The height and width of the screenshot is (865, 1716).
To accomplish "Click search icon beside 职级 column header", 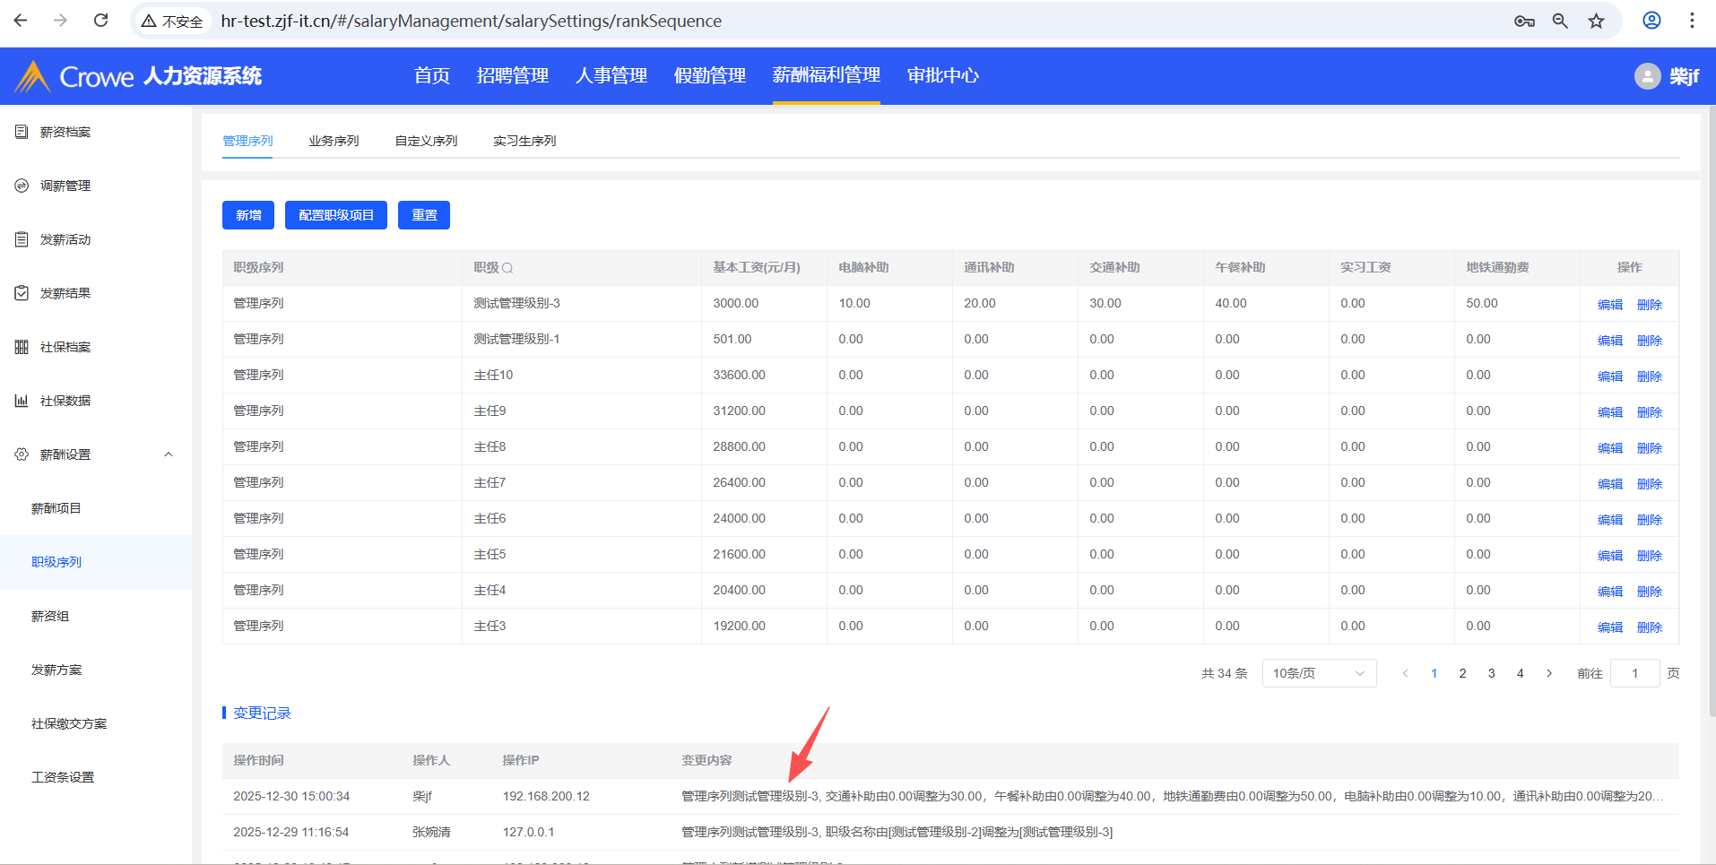I will pos(507,268).
